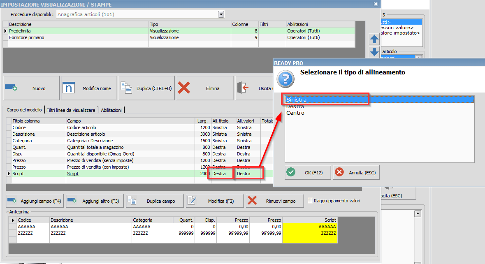
Task: Click scrollbar up arrow in background window
Action: coord(418,213)
